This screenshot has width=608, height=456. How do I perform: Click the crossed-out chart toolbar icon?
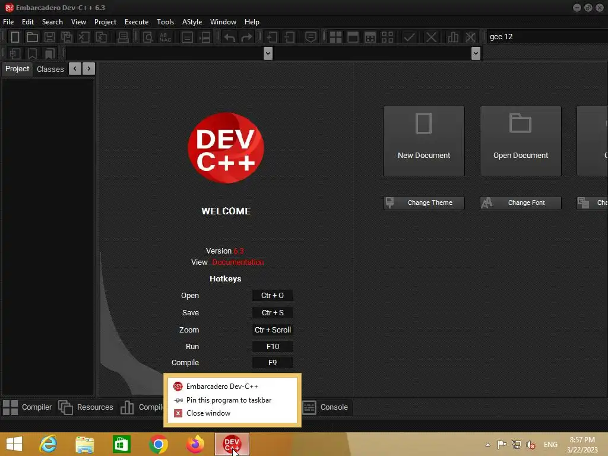coord(470,37)
